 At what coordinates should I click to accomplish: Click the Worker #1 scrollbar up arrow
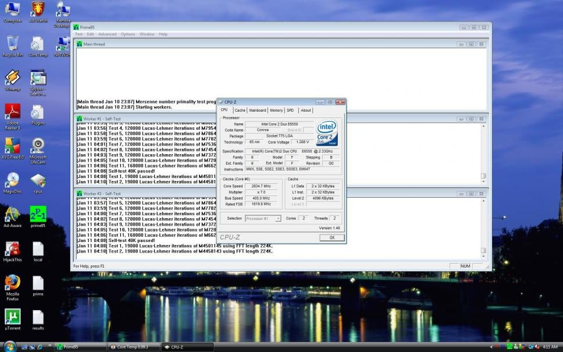click(x=483, y=126)
